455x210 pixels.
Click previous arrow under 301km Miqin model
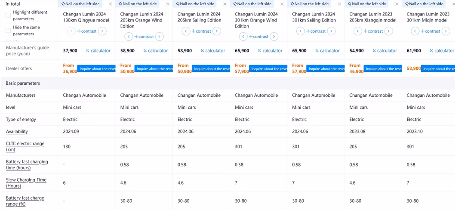pos(415,31)
